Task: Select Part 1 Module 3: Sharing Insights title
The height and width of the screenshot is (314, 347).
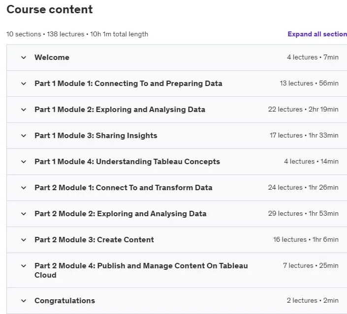Action: pos(96,136)
